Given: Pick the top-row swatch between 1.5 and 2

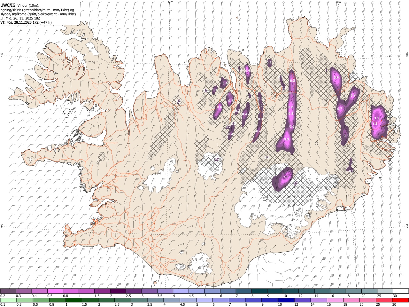Looking at the screenshot, I should 102,291.
